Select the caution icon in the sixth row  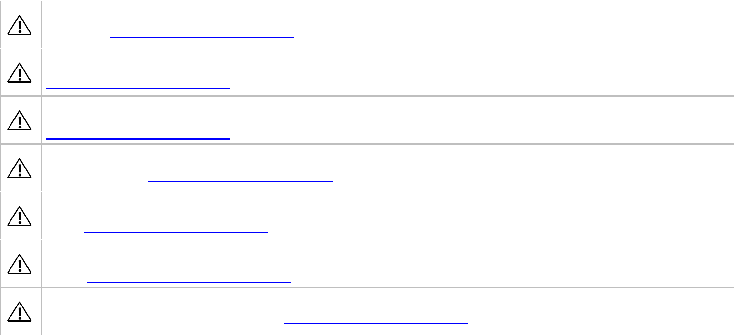click(x=20, y=264)
